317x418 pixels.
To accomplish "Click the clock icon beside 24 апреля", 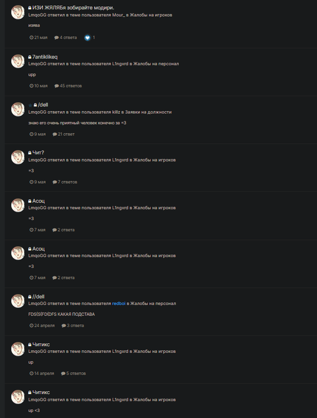I will 31,326.
